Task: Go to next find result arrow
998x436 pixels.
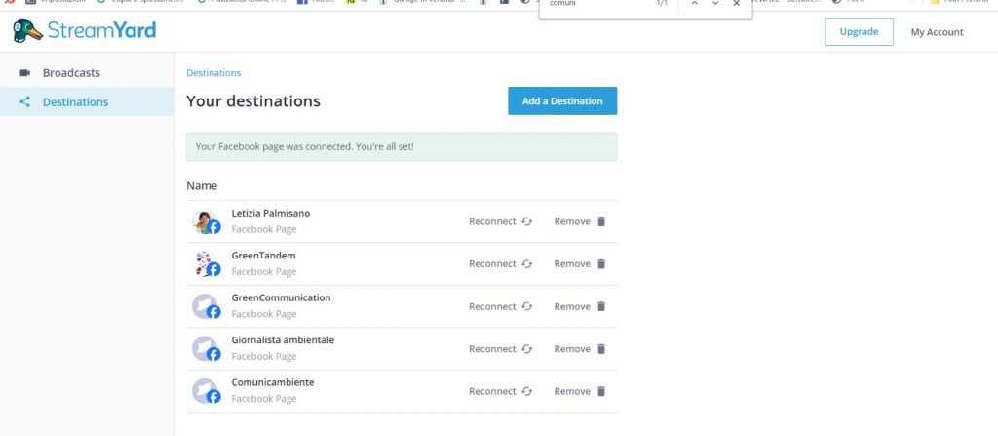Action: 715,4
